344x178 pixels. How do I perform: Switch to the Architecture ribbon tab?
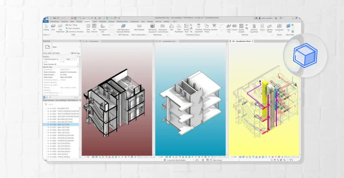pyautogui.click(x=54, y=21)
